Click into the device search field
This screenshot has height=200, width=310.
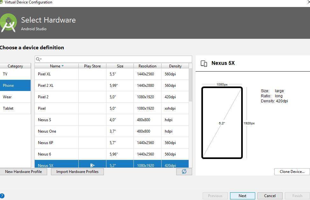coord(113,59)
